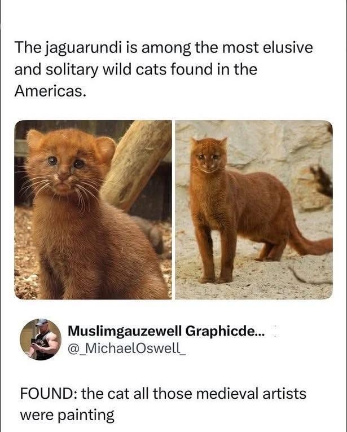Image resolution: width=347 pixels, height=432 pixels.
Task: Click the rock wall behind the adult cat
Action: (x=271, y=147)
